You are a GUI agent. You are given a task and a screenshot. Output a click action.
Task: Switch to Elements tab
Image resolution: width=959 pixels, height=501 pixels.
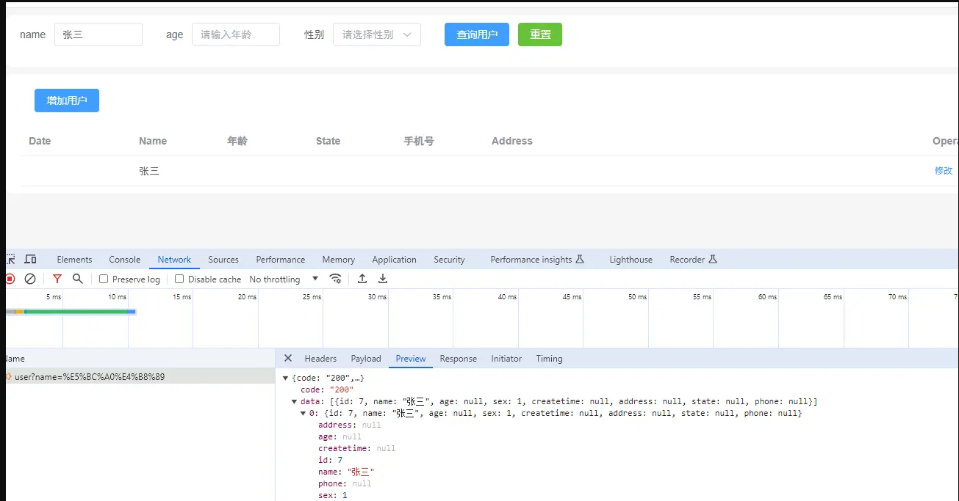click(x=74, y=259)
